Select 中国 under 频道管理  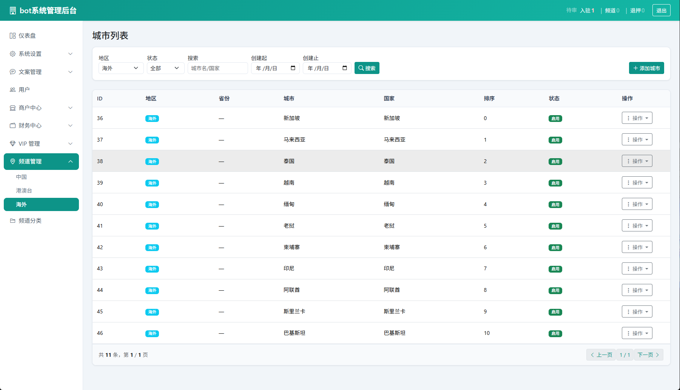(21, 177)
